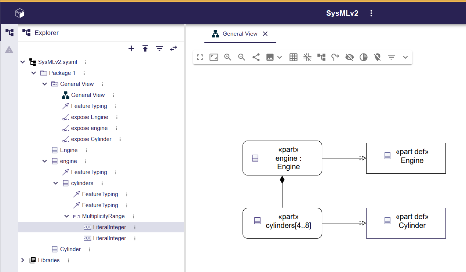Toggle hidden elements with crossed eye icon
Screen dimensions: 466x272
coord(349,57)
